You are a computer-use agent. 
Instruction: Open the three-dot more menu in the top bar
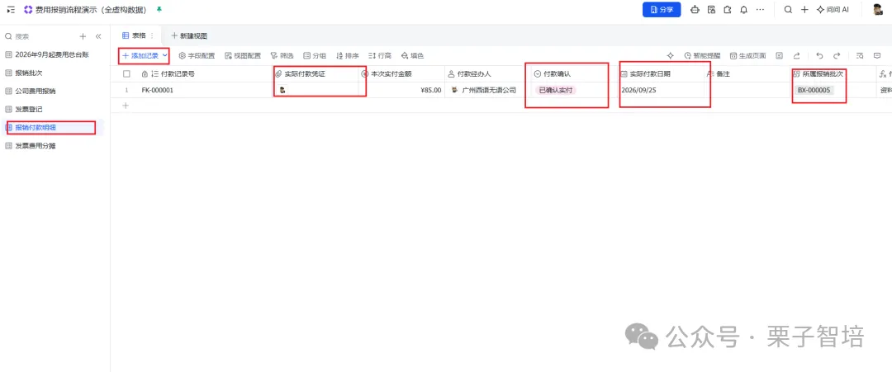[x=761, y=10]
